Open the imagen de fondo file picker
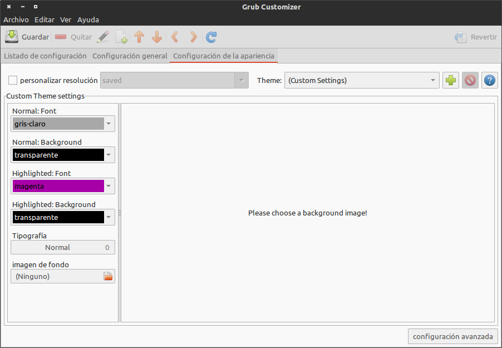502x348 pixels. click(x=108, y=276)
